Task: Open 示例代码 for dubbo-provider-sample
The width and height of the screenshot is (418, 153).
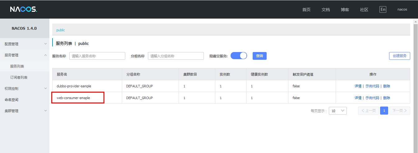Action: [372, 86]
